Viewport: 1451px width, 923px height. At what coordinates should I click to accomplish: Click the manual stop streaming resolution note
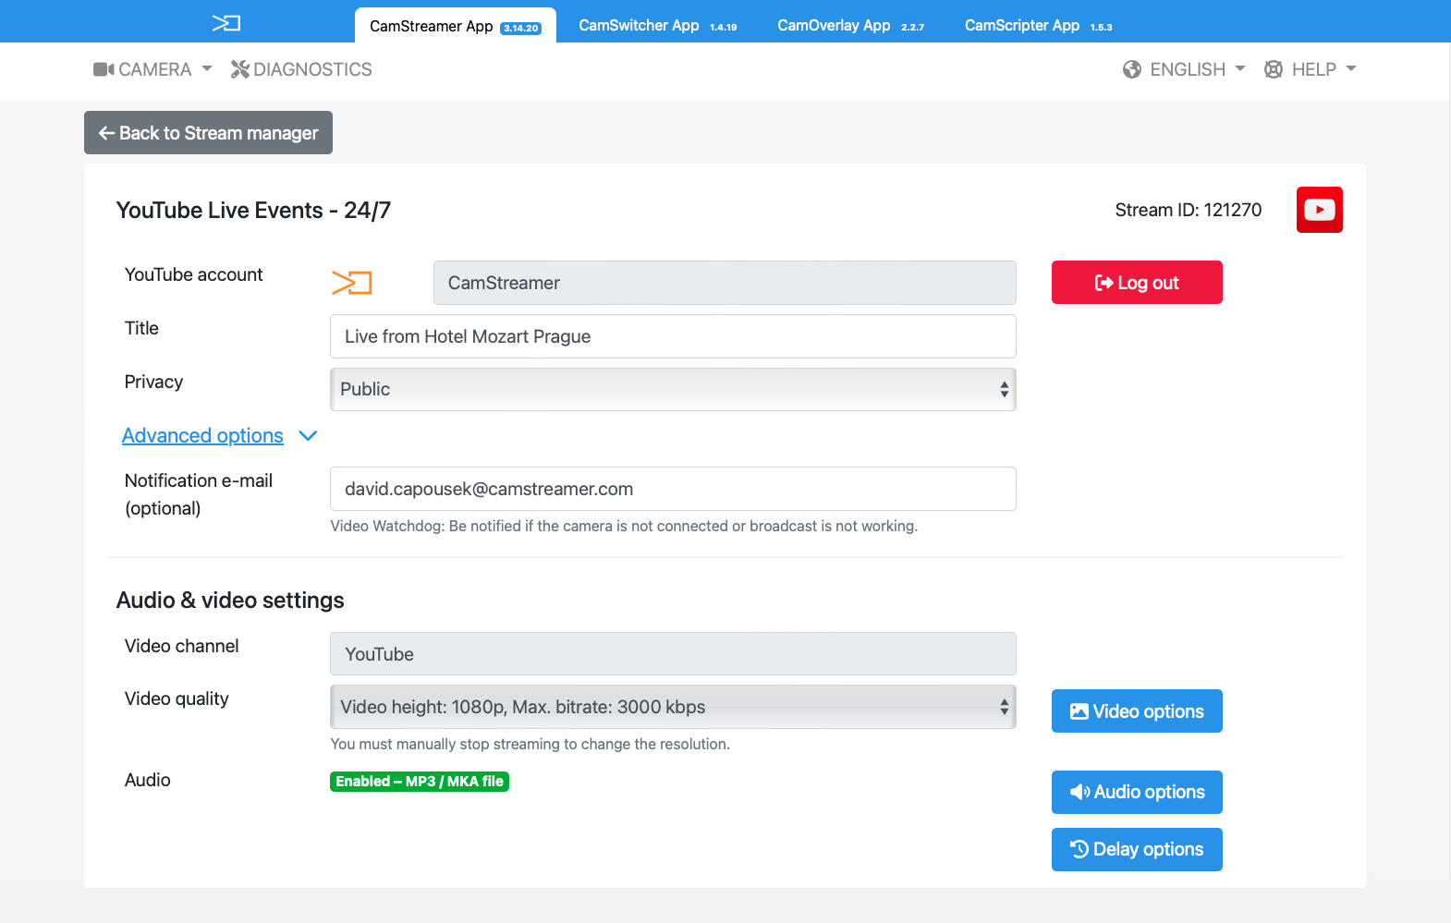click(530, 744)
